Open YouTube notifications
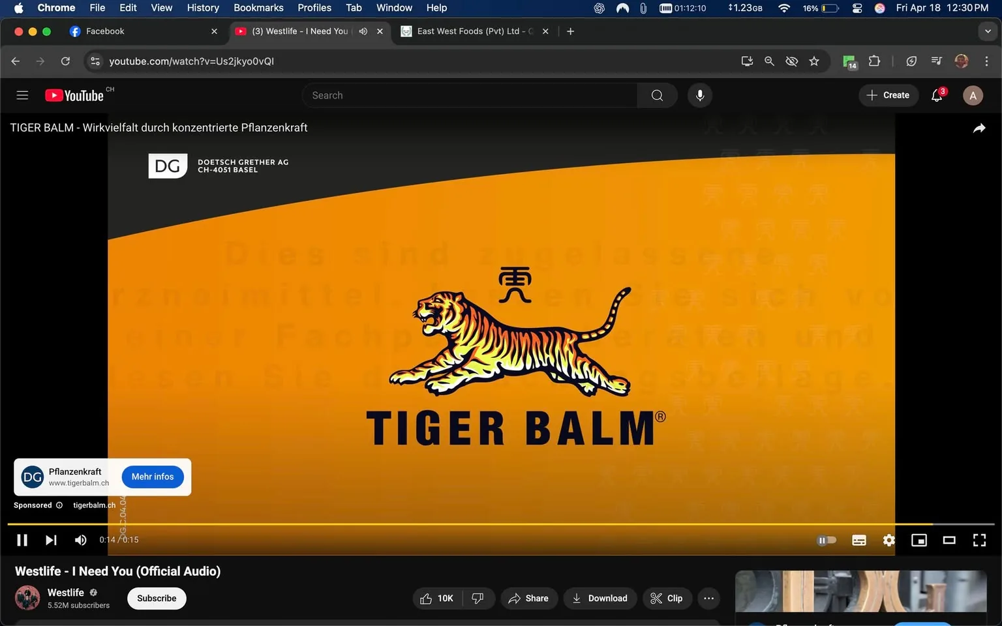The height and width of the screenshot is (626, 1002). [x=936, y=95]
